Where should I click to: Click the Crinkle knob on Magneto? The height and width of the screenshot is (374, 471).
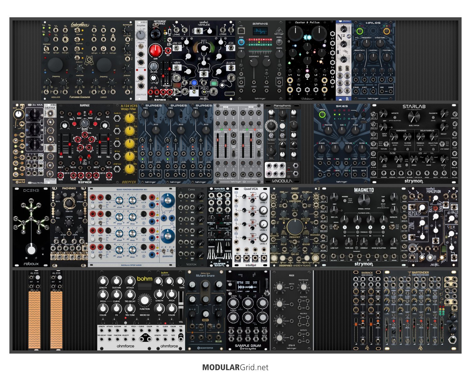363,242
